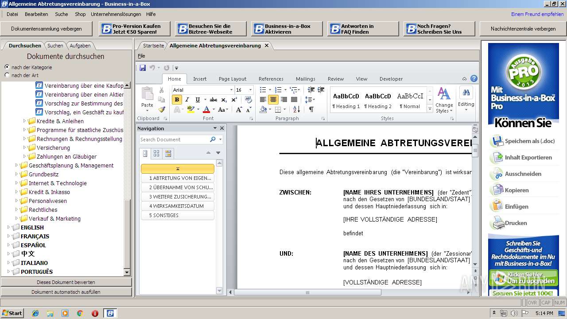Toggle Underline formatting
The image size is (567, 319).
pyautogui.click(x=197, y=100)
